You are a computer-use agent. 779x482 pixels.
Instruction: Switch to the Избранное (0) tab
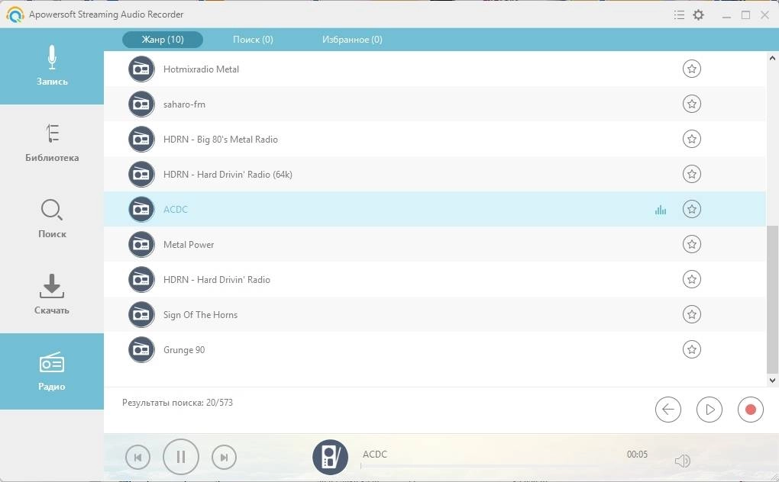(352, 40)
